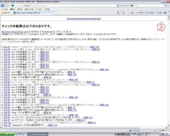This screenshot has height=136, width=170.
Task: Click the system tray clock
Action: click(166, 134)
